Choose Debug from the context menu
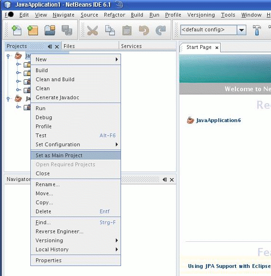This screenshot has height=276, width=271. coord(75,117)
